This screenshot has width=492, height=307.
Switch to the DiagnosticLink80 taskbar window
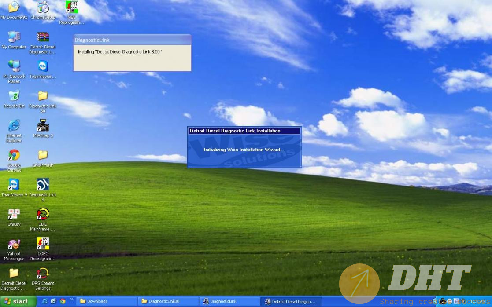pyautogui.click(x=167, y=301)
